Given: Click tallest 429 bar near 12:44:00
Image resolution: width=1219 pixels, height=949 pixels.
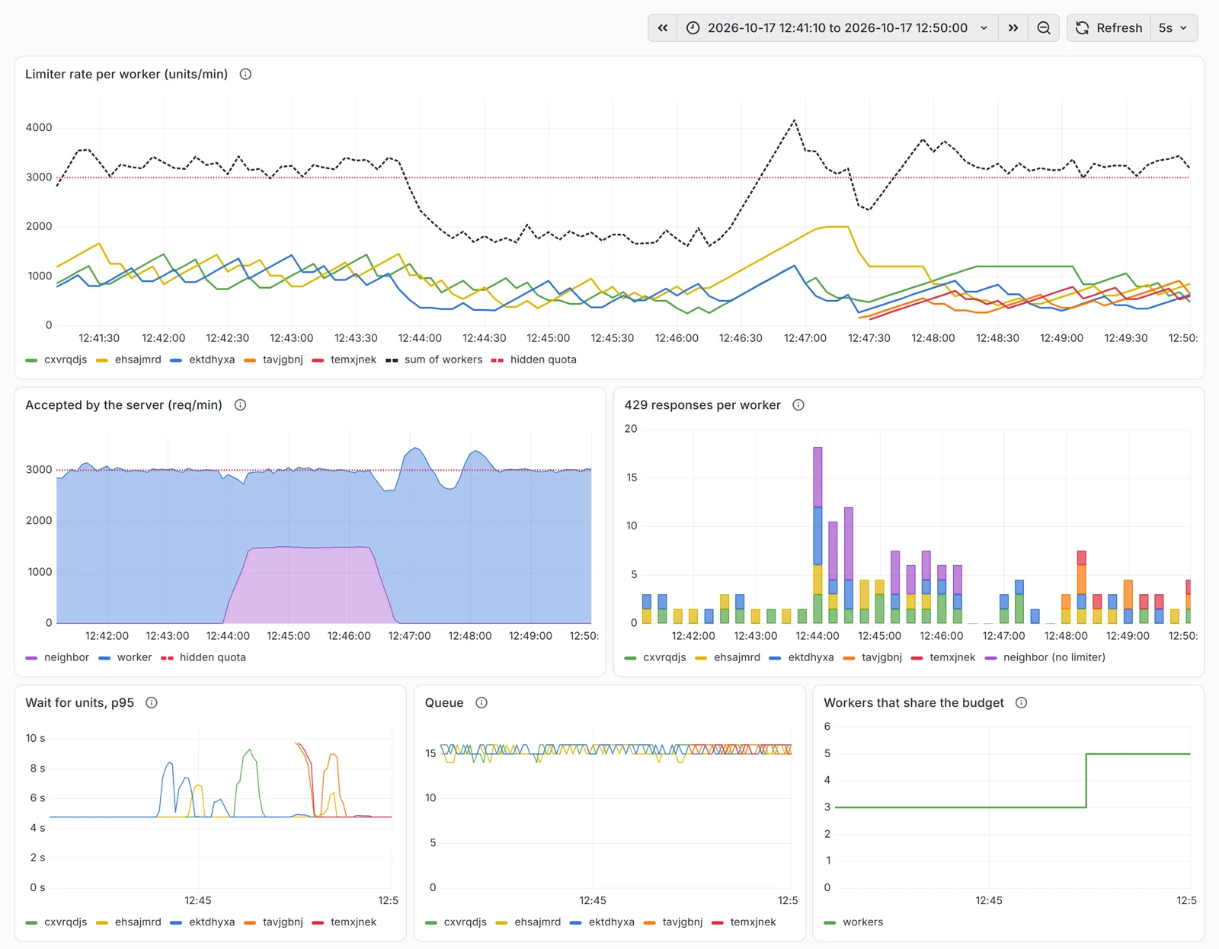Looking at the screenshot, I should pyautogui.click(x=817, y=535).
